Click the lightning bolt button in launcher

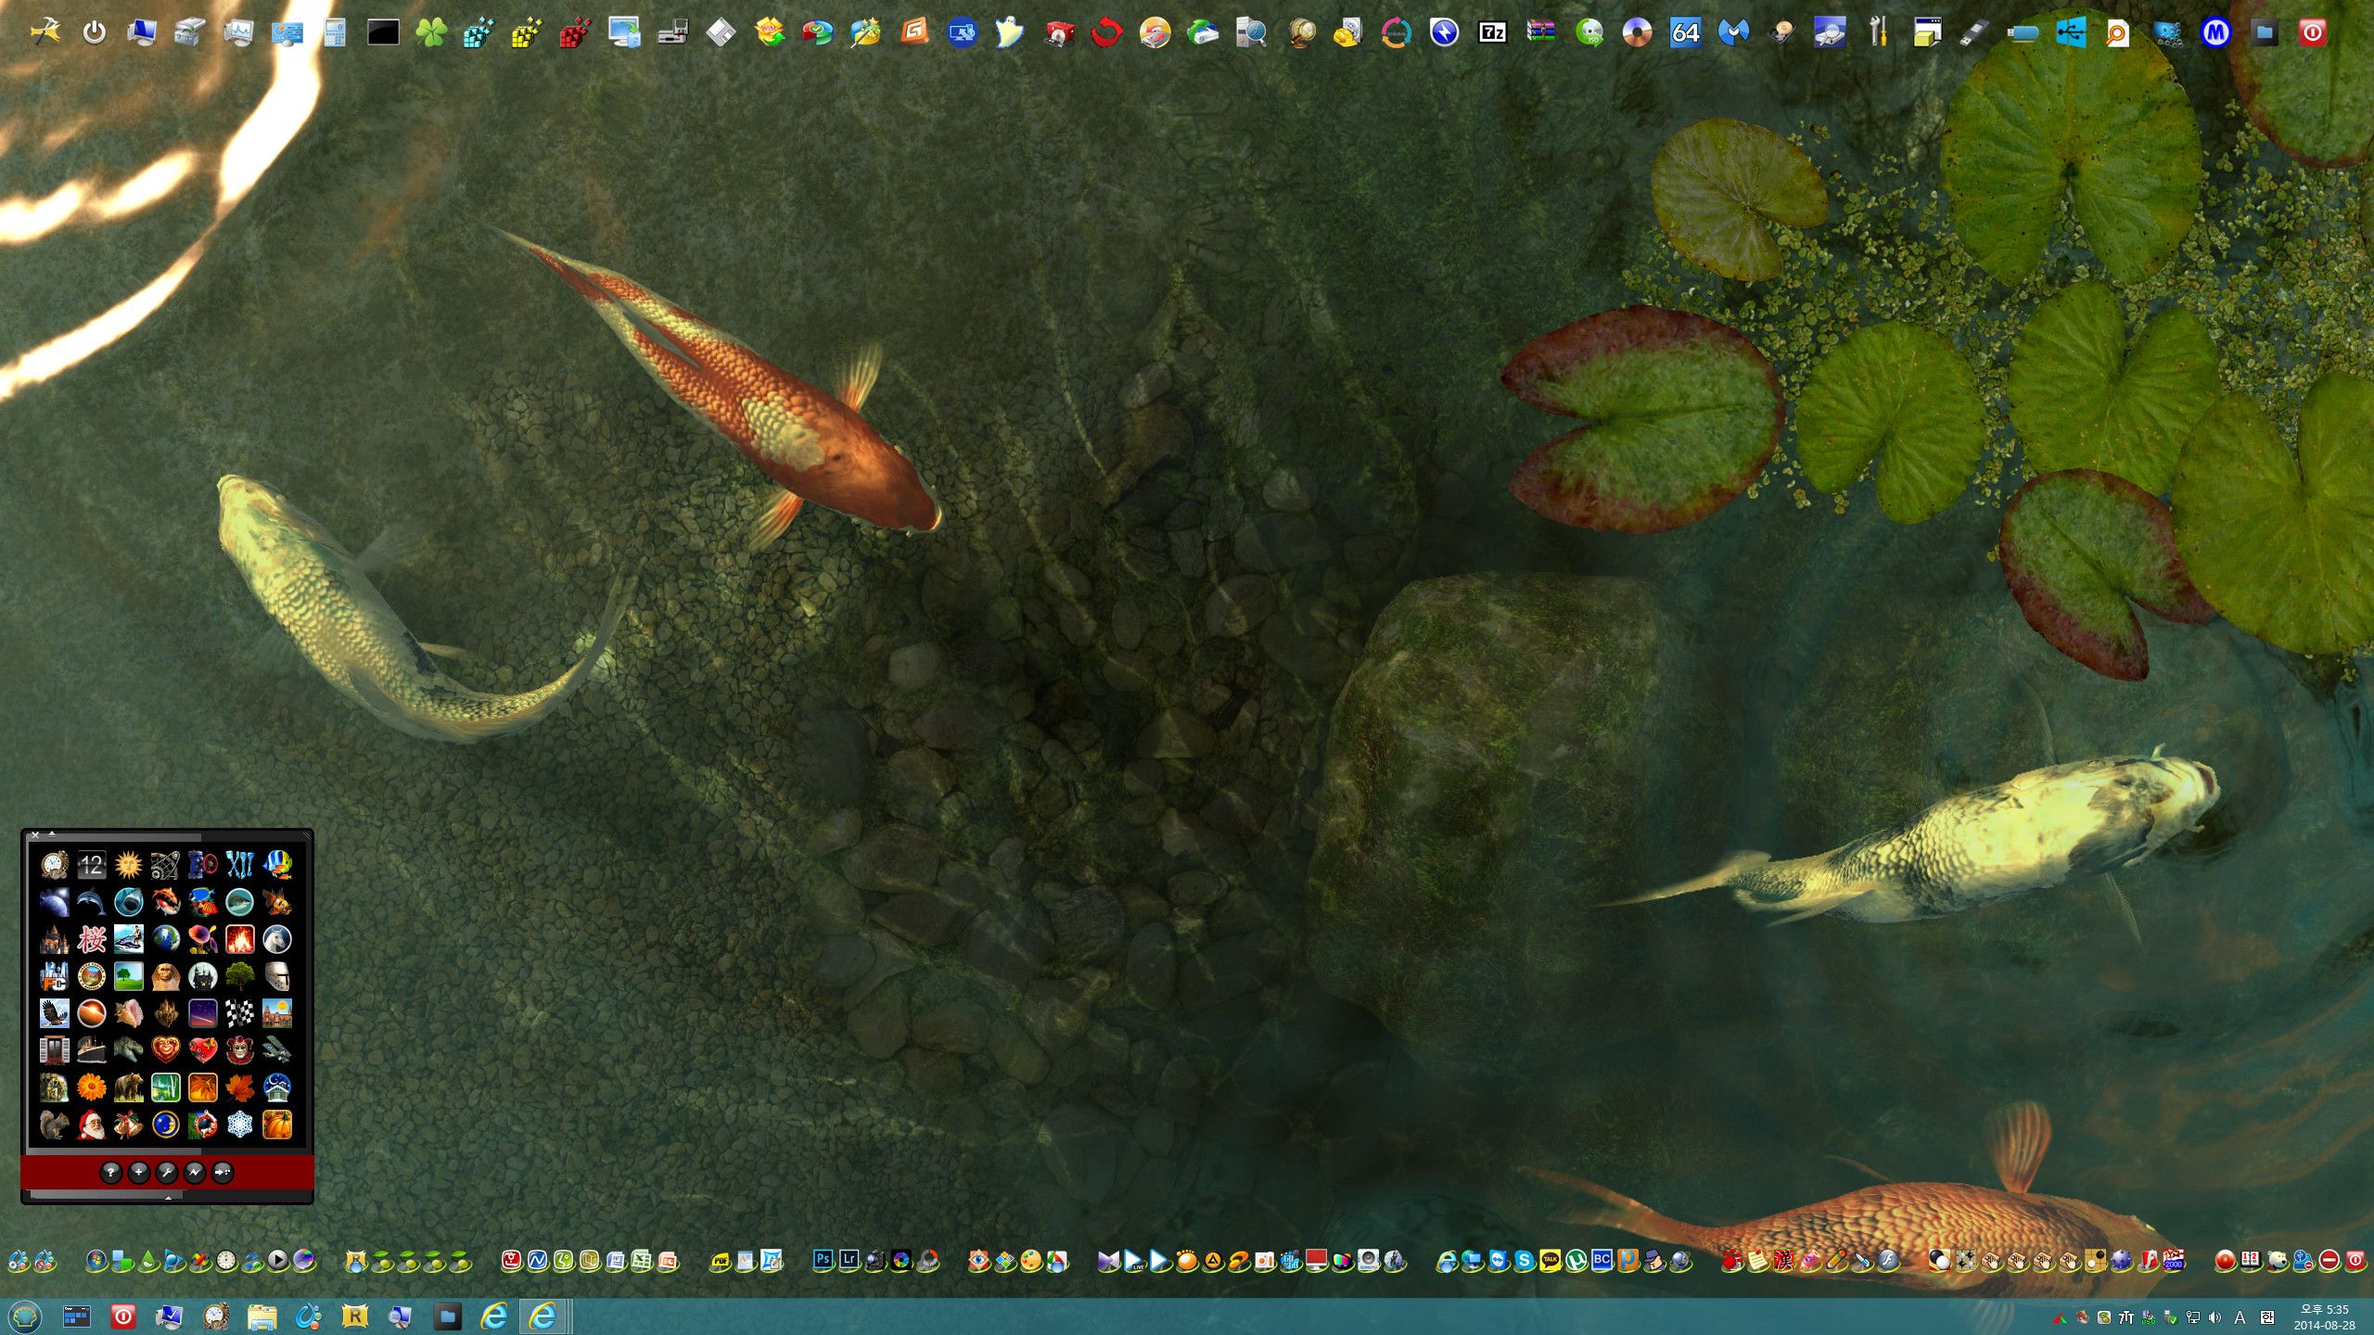[194, 1173]
